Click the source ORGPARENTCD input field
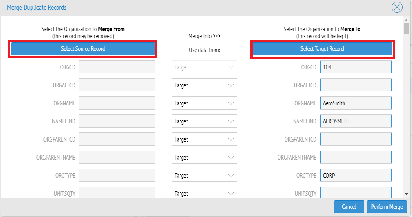Screen dimensions: 412x217 click(x=117, y=139)
